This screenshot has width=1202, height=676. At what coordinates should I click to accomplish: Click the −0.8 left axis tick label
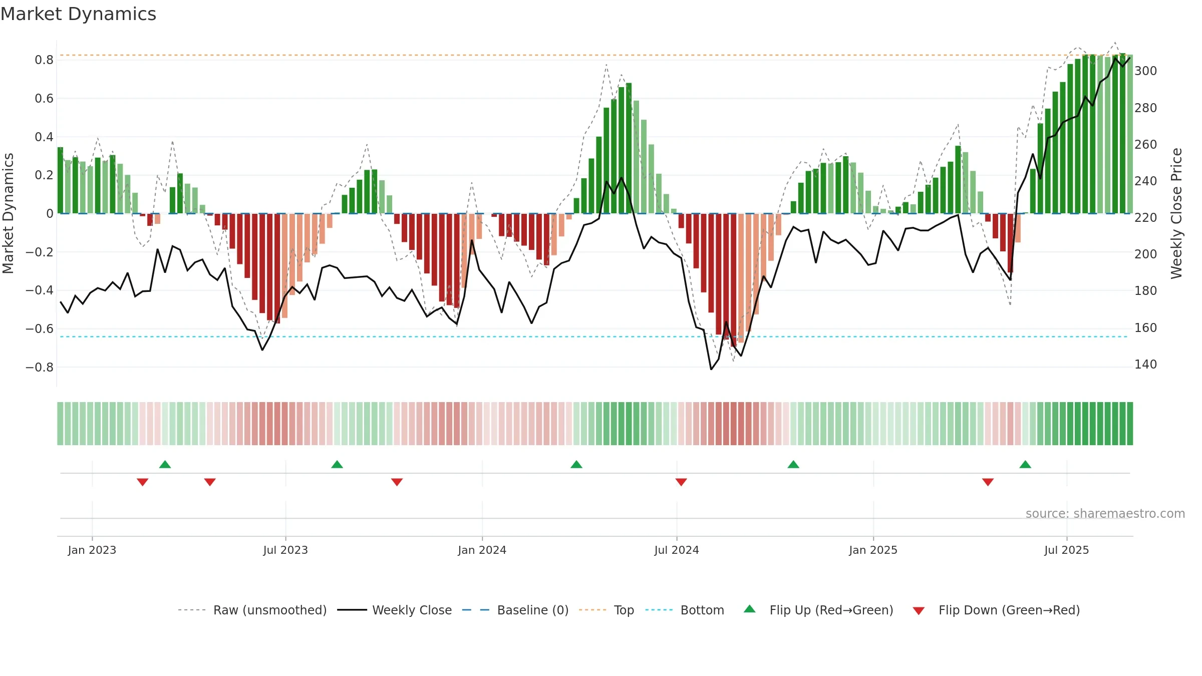pyautogui.click(x=40, y=367)
